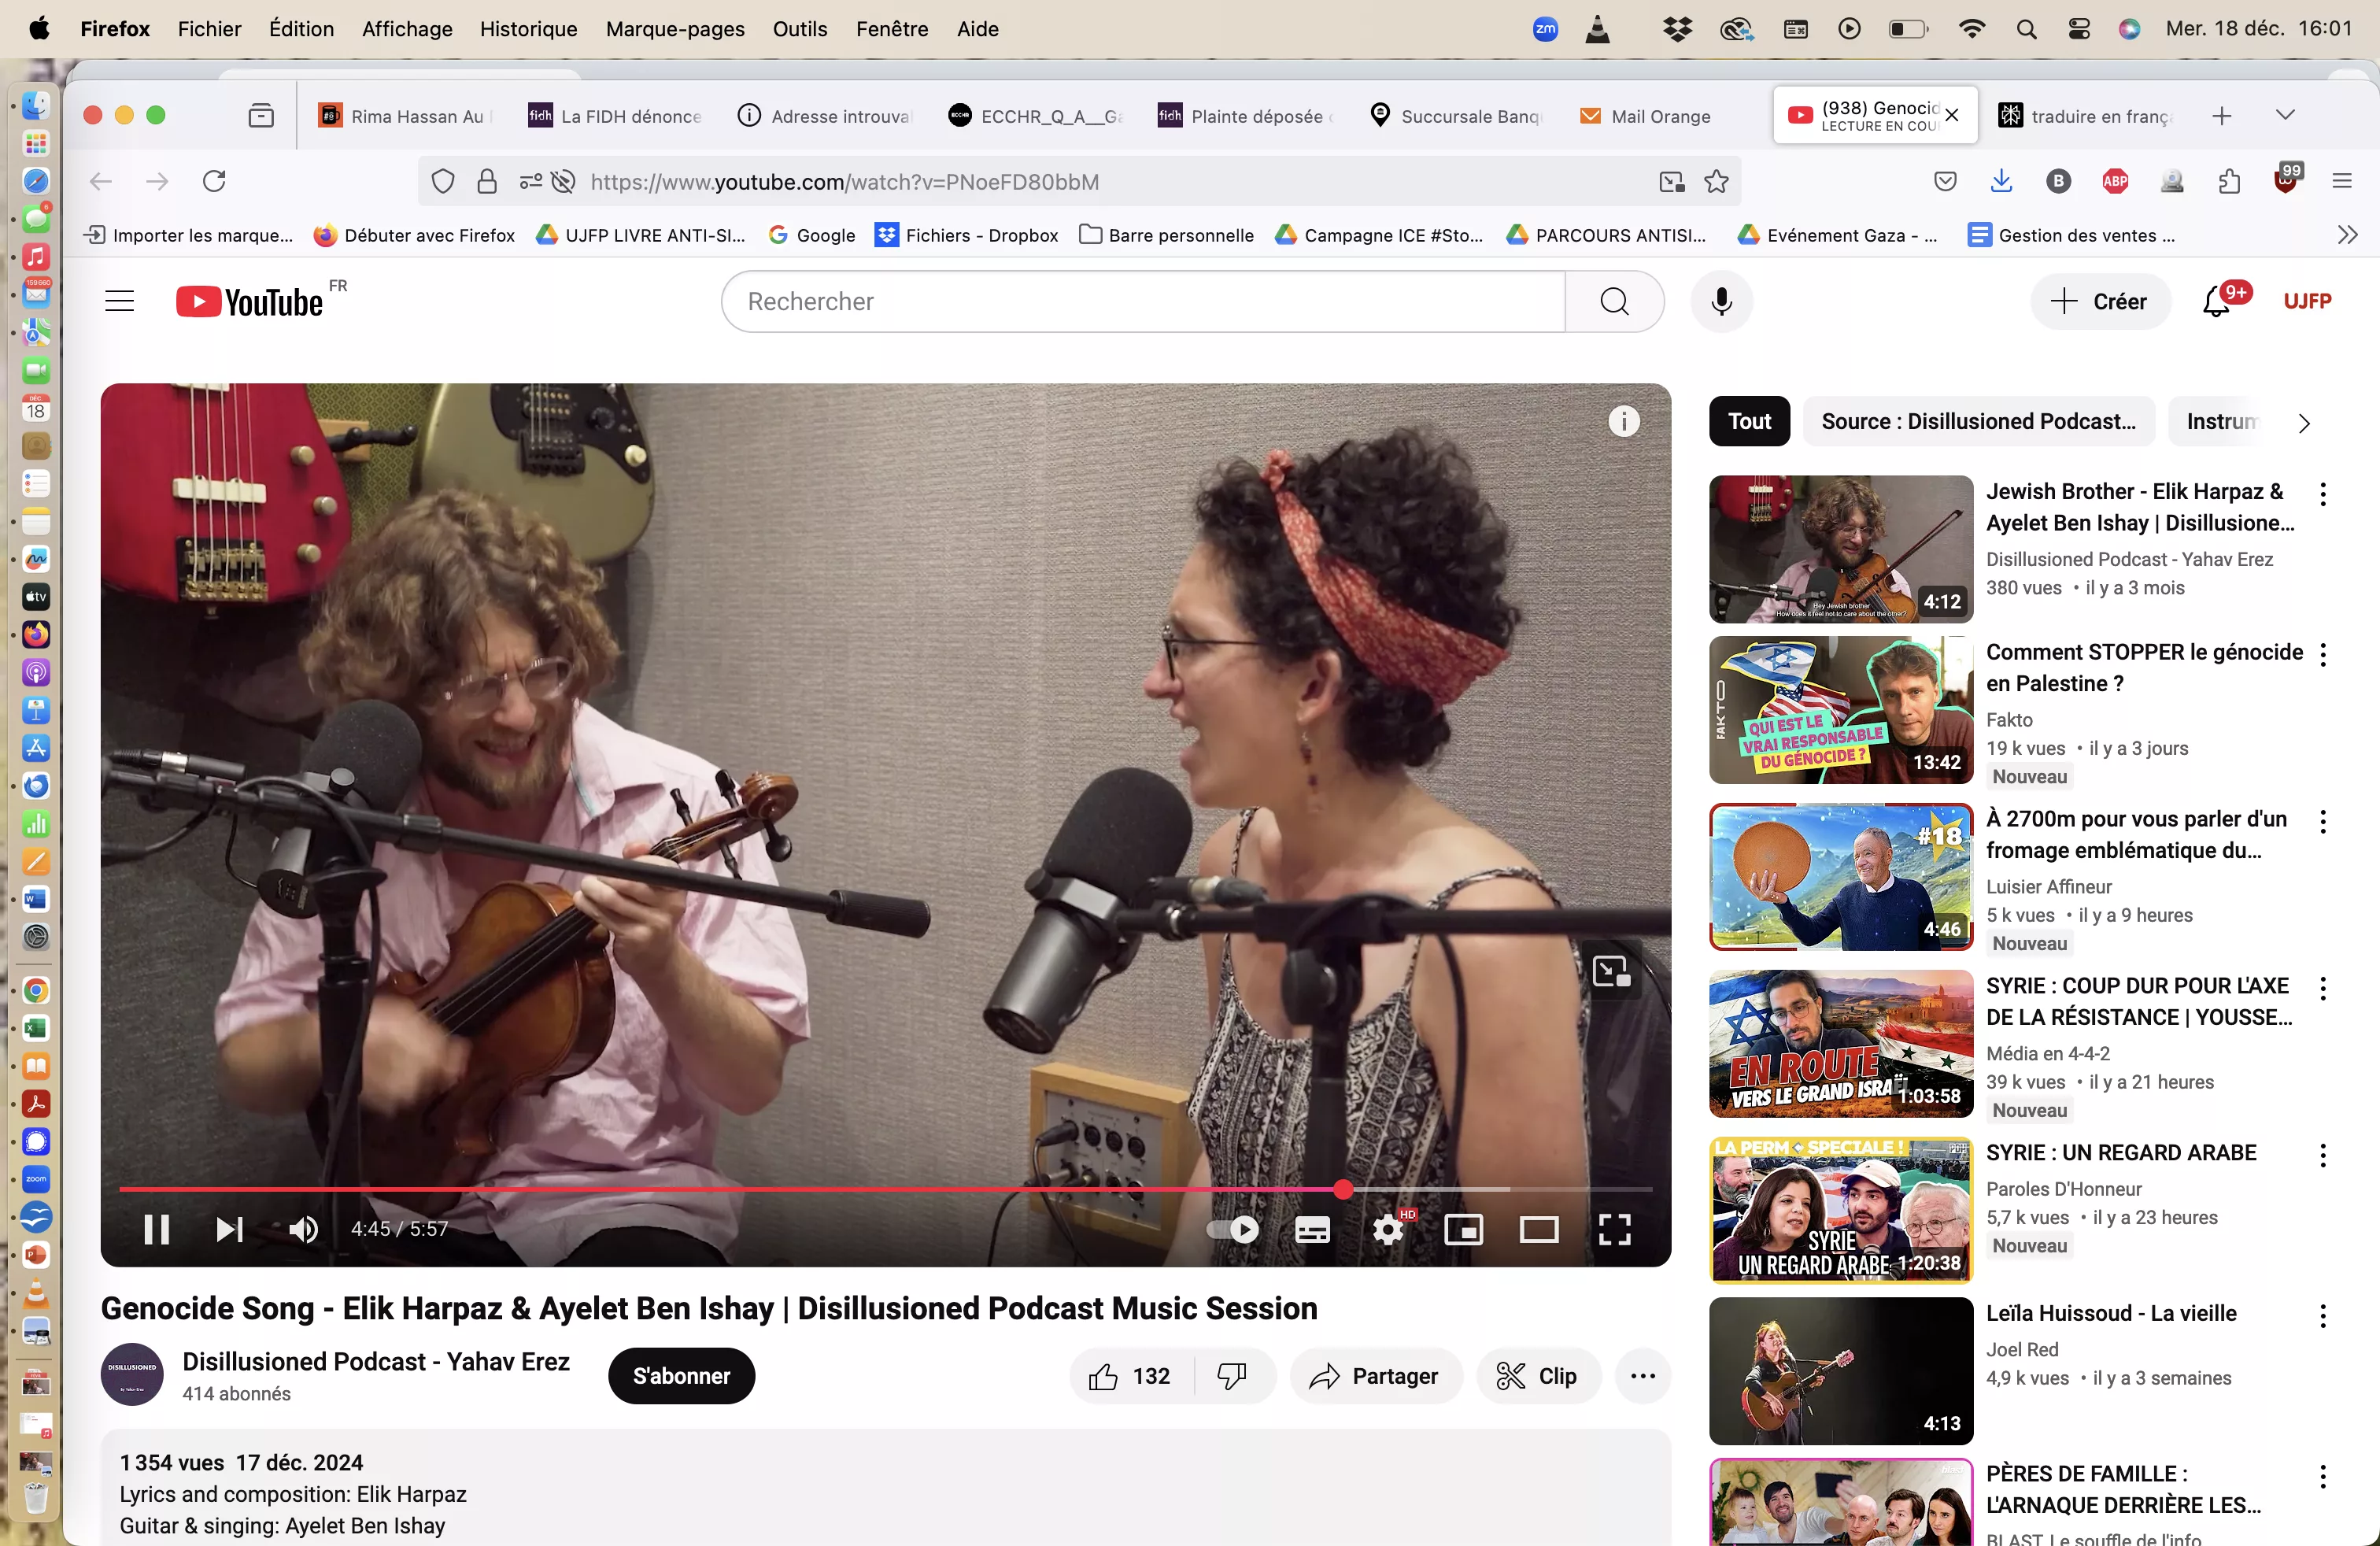Show more bookmarks chevron
Screen dimensions: 2380x1546
pyautogui.click(x=2347, y=235)
